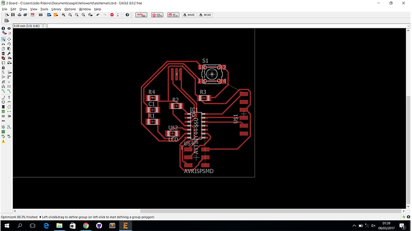Select the Line drawing tool
412x231 pixels.
tap(4, 97)
